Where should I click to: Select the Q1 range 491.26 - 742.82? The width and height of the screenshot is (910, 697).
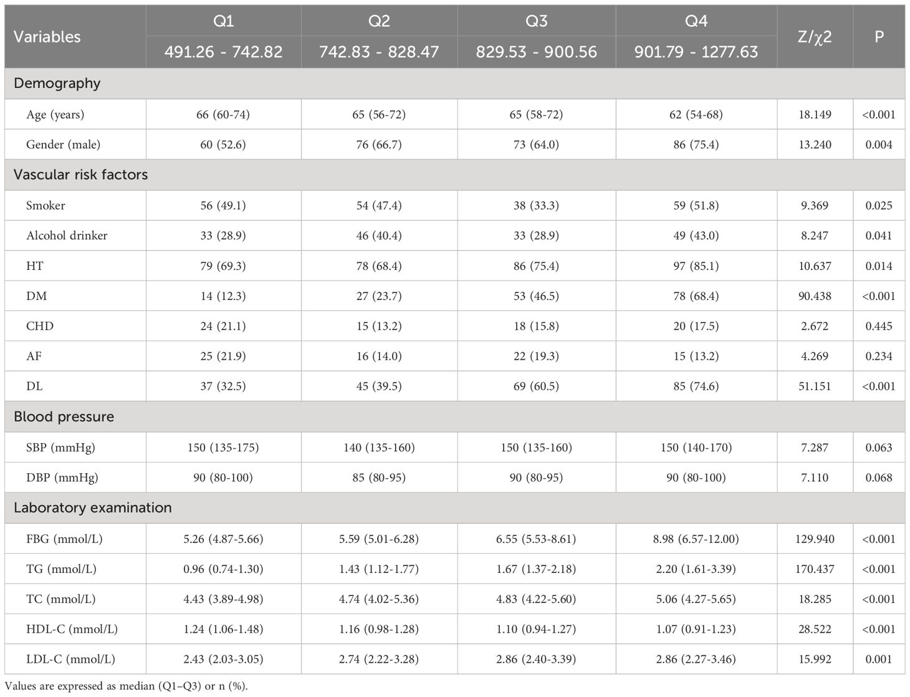224,52
